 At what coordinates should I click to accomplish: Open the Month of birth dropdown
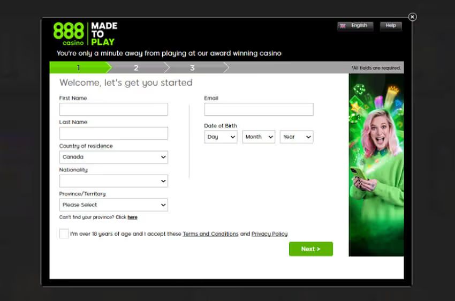[x=259, y=137]
